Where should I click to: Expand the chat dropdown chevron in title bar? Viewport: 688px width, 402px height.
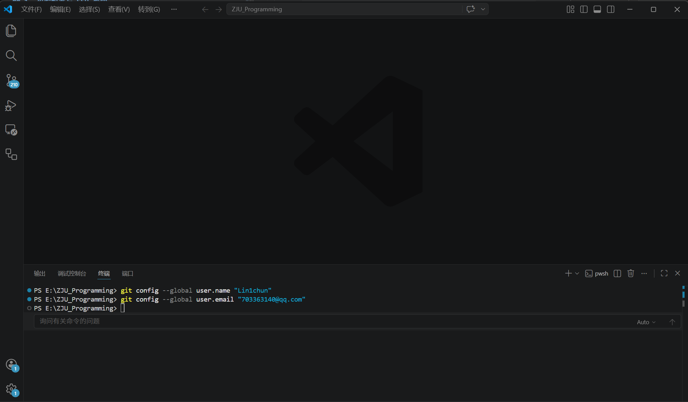[483, 9]
